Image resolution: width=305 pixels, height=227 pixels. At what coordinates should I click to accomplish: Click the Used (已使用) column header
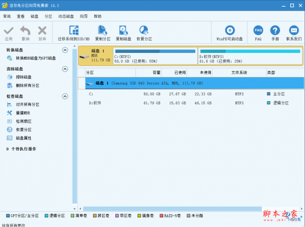174,73
